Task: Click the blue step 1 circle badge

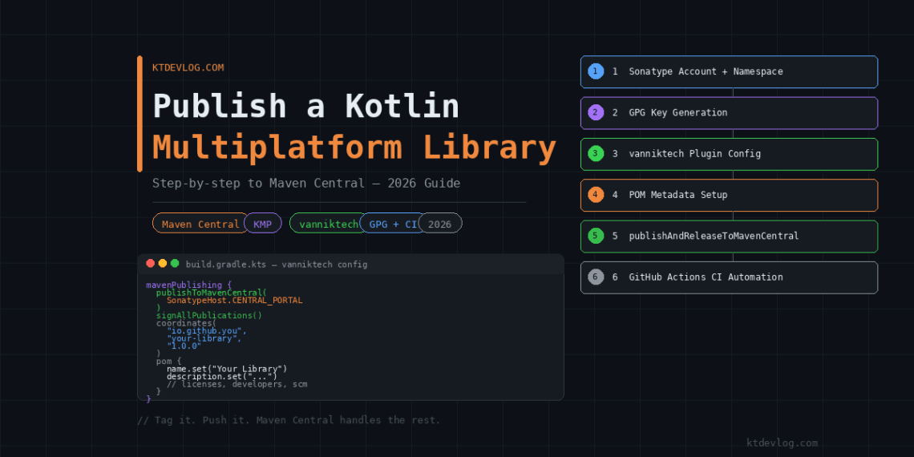Action: click(595, 71)
